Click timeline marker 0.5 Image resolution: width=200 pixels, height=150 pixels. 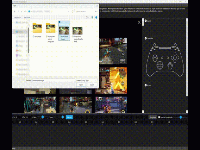(86, 122)
